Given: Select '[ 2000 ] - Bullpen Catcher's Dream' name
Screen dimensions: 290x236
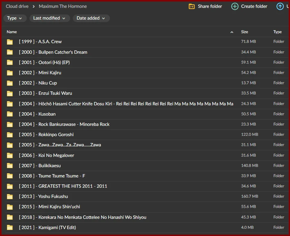Looking at the screenshot, I should 53,52.
